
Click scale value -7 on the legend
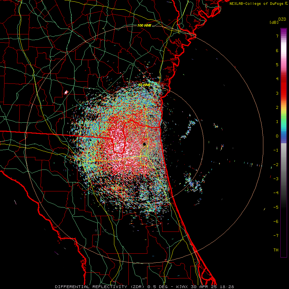pos(276,236)
